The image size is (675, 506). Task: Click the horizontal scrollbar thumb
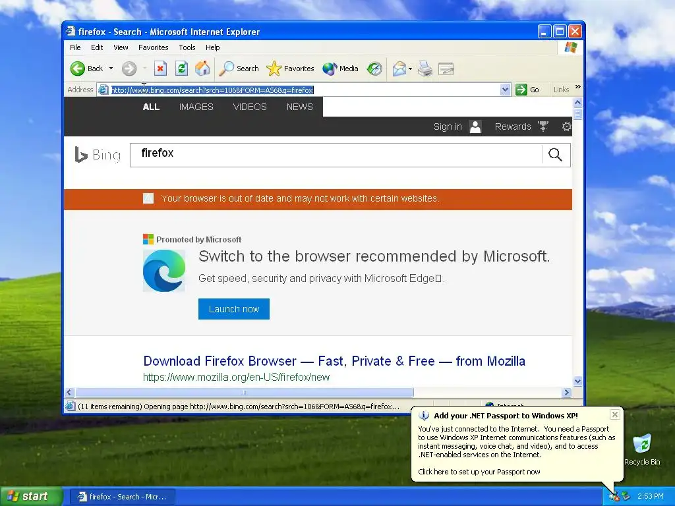tap(244, 393)
